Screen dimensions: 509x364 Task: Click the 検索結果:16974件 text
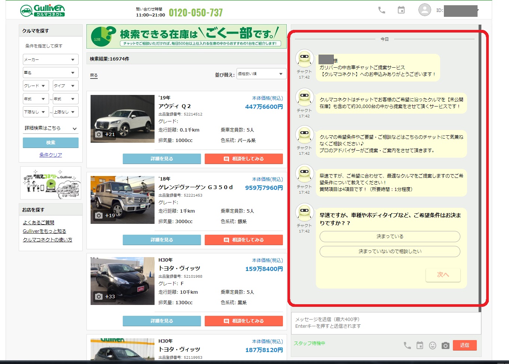[x=109, y=59]
